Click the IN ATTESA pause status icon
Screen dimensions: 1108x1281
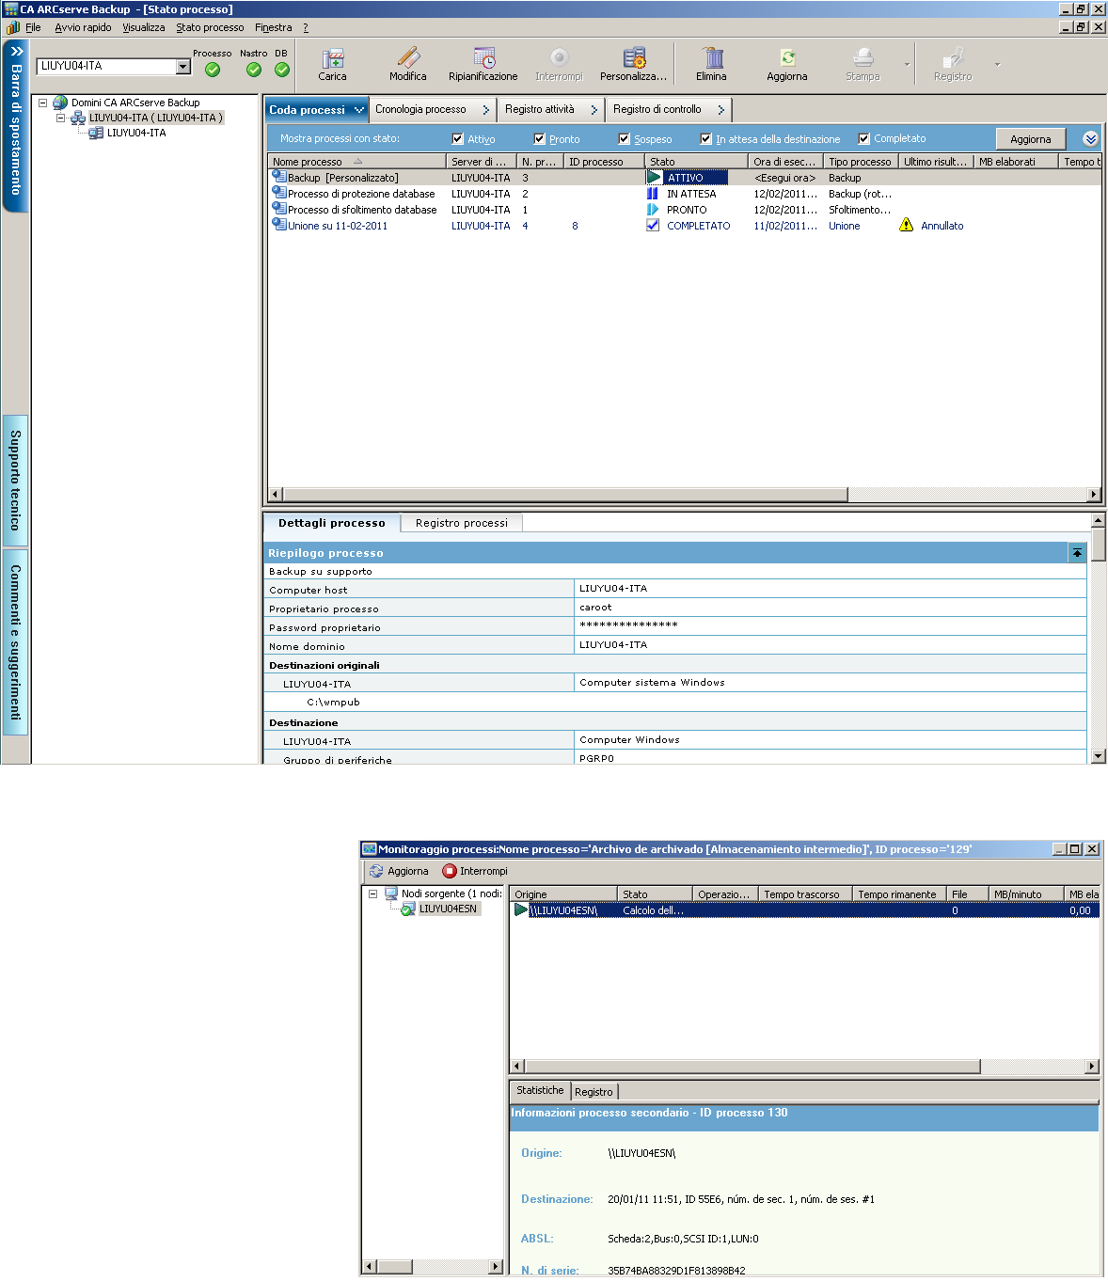(x=653, y=194)
